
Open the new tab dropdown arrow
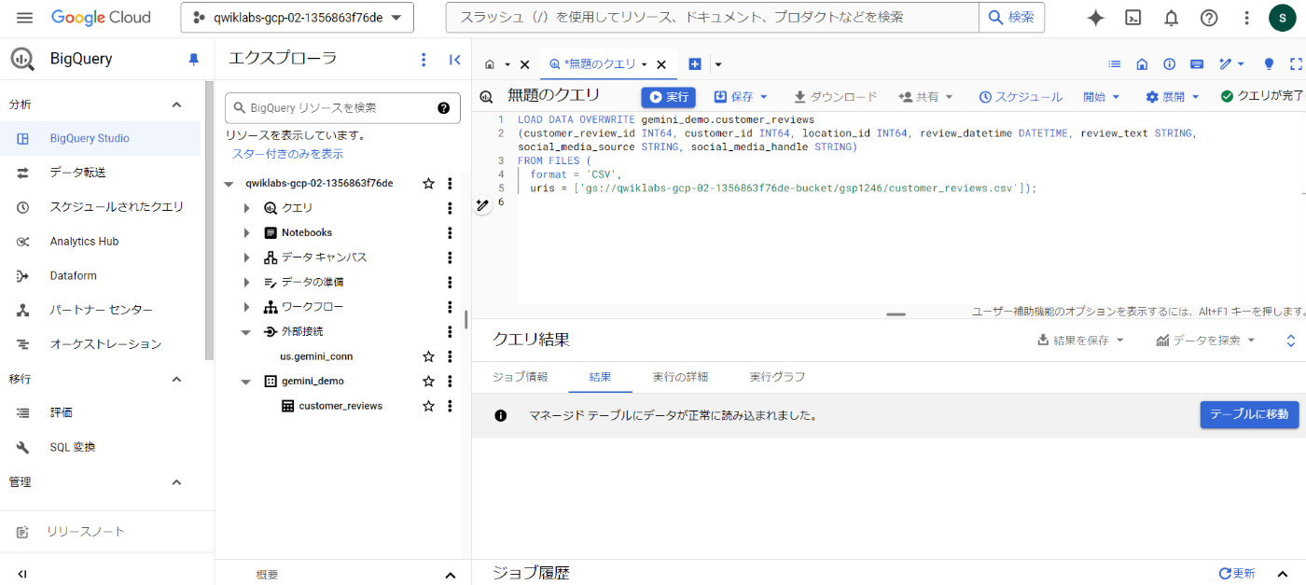click(718, 64)
